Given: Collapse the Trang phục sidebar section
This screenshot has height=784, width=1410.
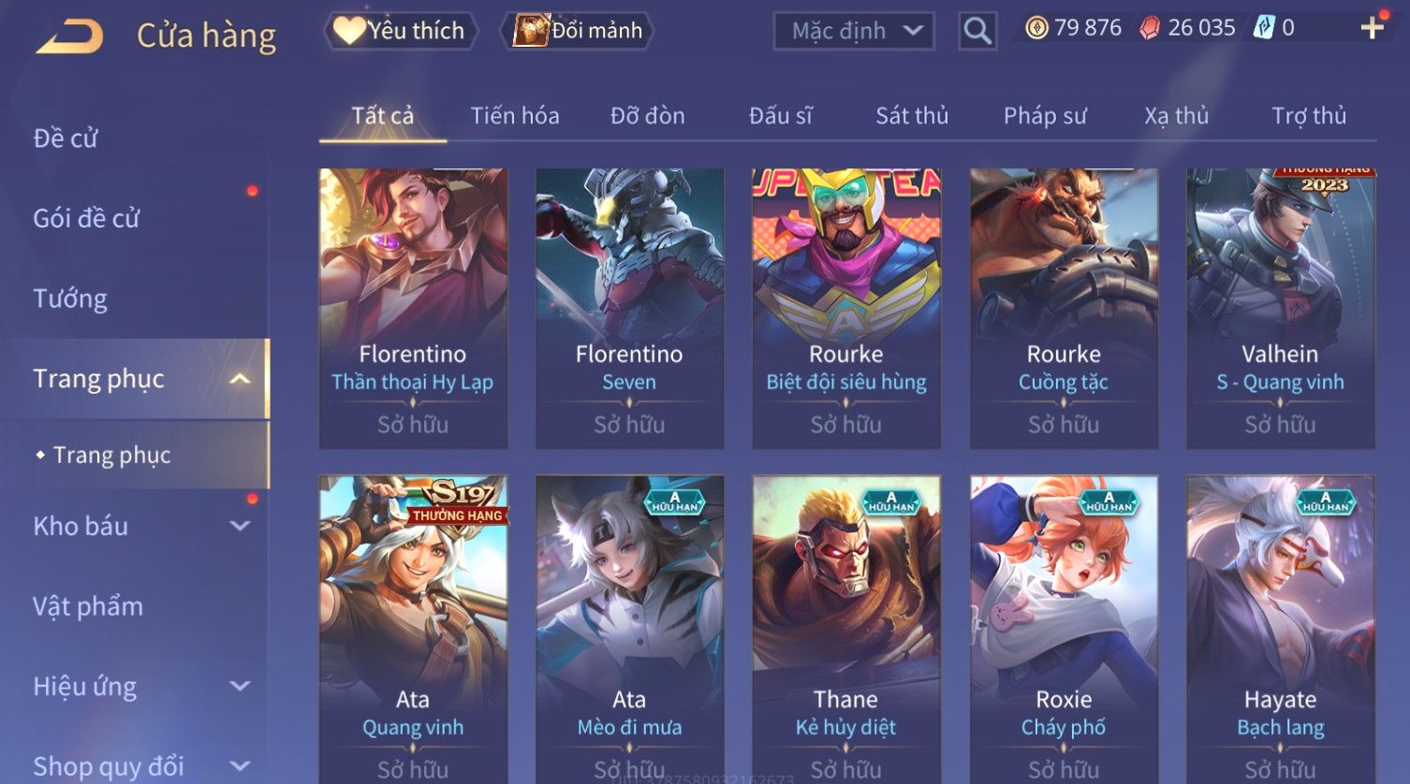Looking at the screenshot, I should (240, 379).
